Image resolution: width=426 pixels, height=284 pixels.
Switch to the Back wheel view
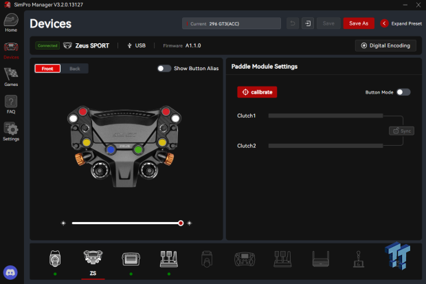(75, 69)
